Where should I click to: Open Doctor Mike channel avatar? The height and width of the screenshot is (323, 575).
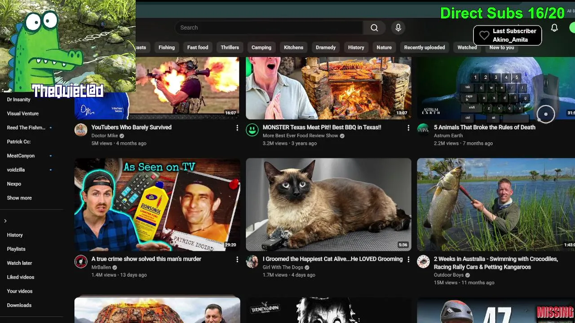point(81,130)
